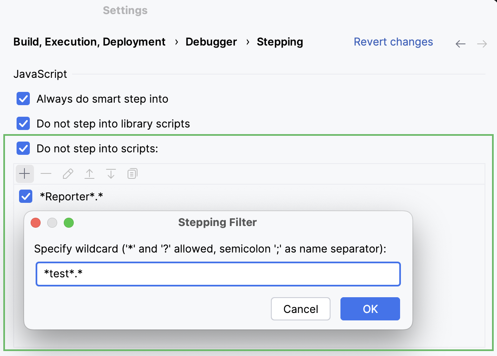The width and height of the screenshot is (497, 356).
Task: Toggle the Always do smart step into checkbox
Action: pyautogui.click(x=23, y=99)
